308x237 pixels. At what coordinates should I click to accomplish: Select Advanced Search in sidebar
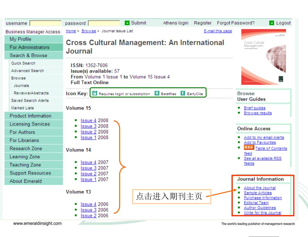click(36, 71)
